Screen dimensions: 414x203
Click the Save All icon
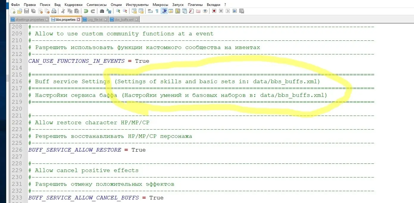tap(33, 11)
